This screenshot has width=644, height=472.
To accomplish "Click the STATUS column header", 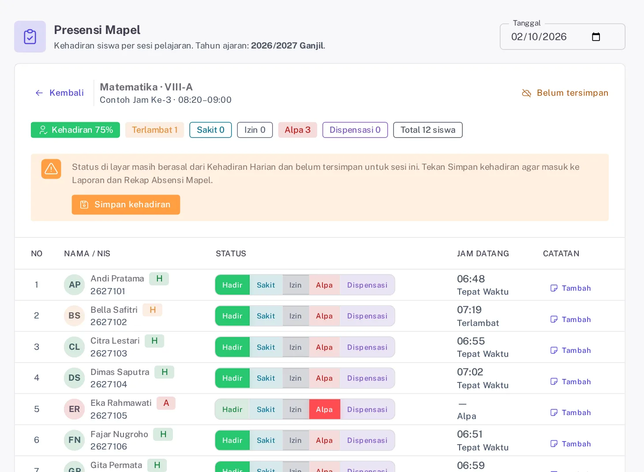I will 231,254.
